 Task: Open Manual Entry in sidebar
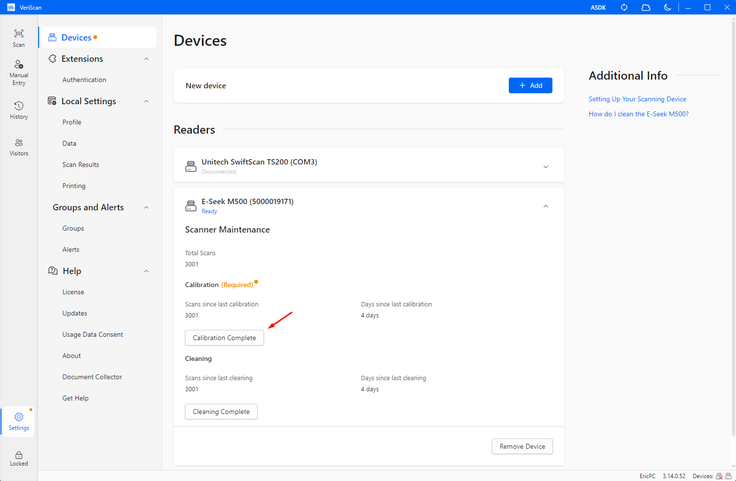19,72
